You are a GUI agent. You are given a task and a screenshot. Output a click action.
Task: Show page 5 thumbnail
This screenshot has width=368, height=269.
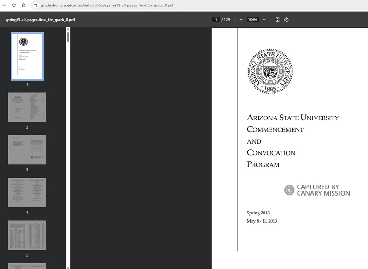(27, 235)
